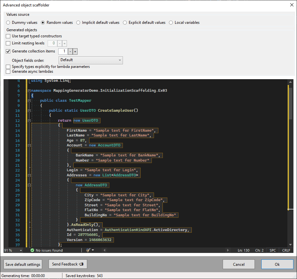The width and height of the screenshot is (297, 279).
Task: Click the right arrow of the horizontal scrollbar
Action: point(228,250)
